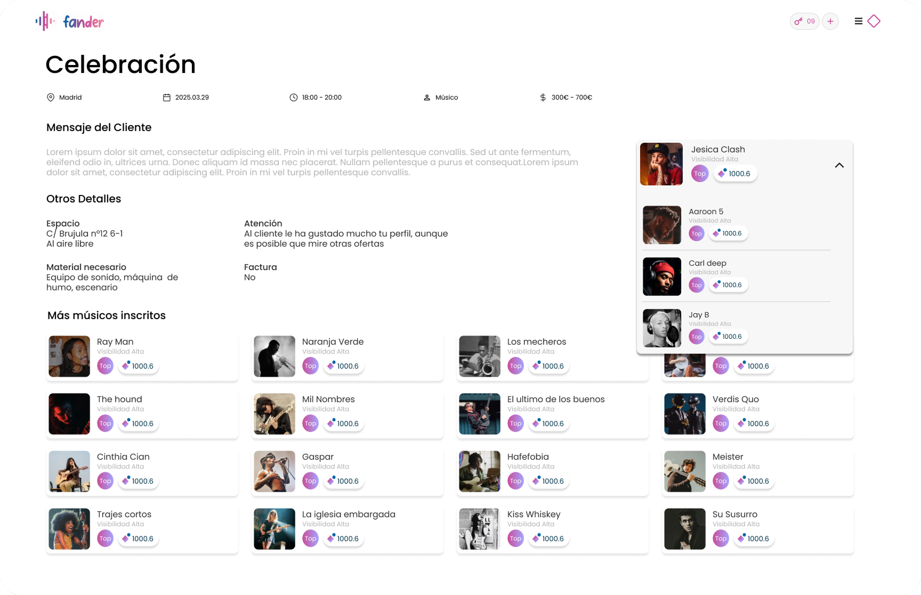Open Ray Man's musician card
921x595 pixels.
[142, 356]
